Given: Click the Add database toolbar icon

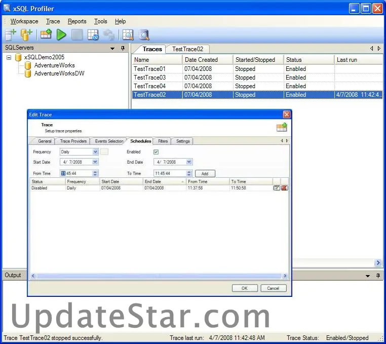Looking at the screenshot, I should (x=26, y=35).
